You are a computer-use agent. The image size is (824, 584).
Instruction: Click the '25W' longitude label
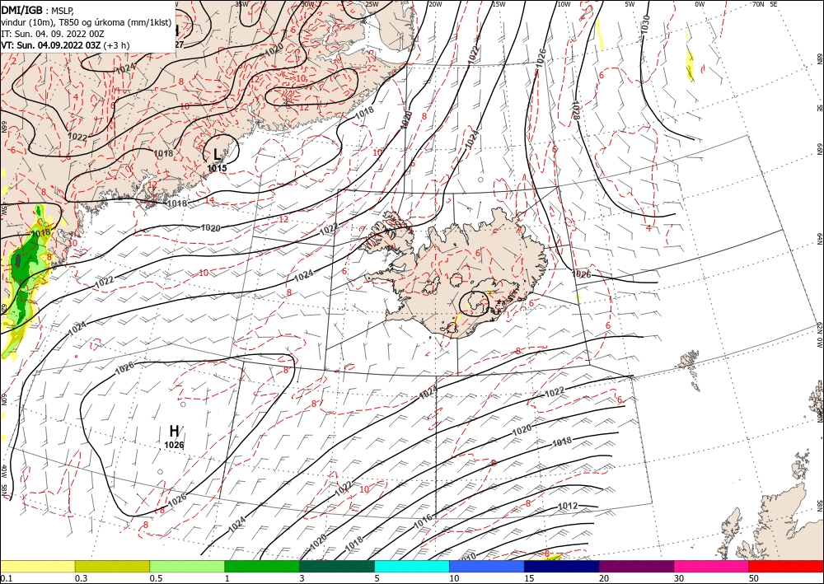[x=372, y=4]
